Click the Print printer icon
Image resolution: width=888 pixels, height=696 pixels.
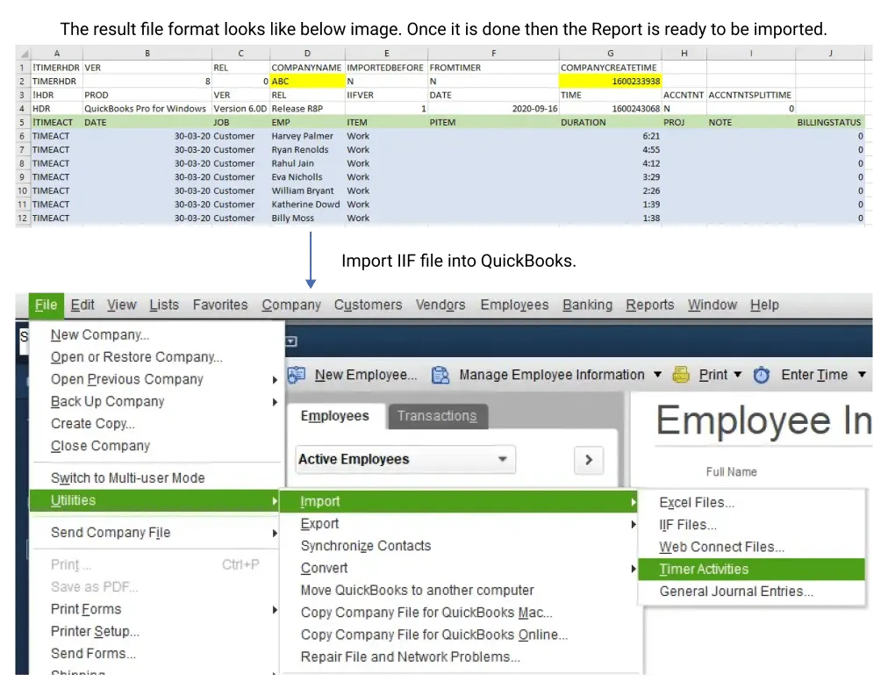tap(681, 375)
